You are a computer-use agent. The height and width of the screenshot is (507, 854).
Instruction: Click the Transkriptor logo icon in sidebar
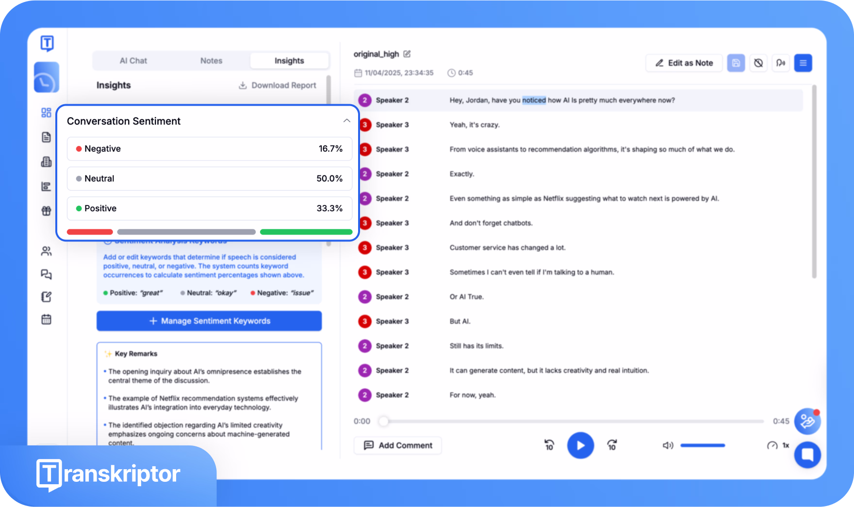tap(47, 44)
